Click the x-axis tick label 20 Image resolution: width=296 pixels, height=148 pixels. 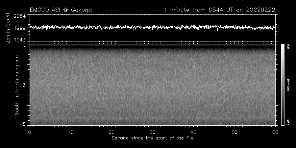point(111,132)
